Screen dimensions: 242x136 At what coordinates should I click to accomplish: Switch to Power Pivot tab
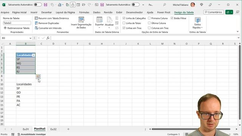pyautogui.click(x=164, y=12)
